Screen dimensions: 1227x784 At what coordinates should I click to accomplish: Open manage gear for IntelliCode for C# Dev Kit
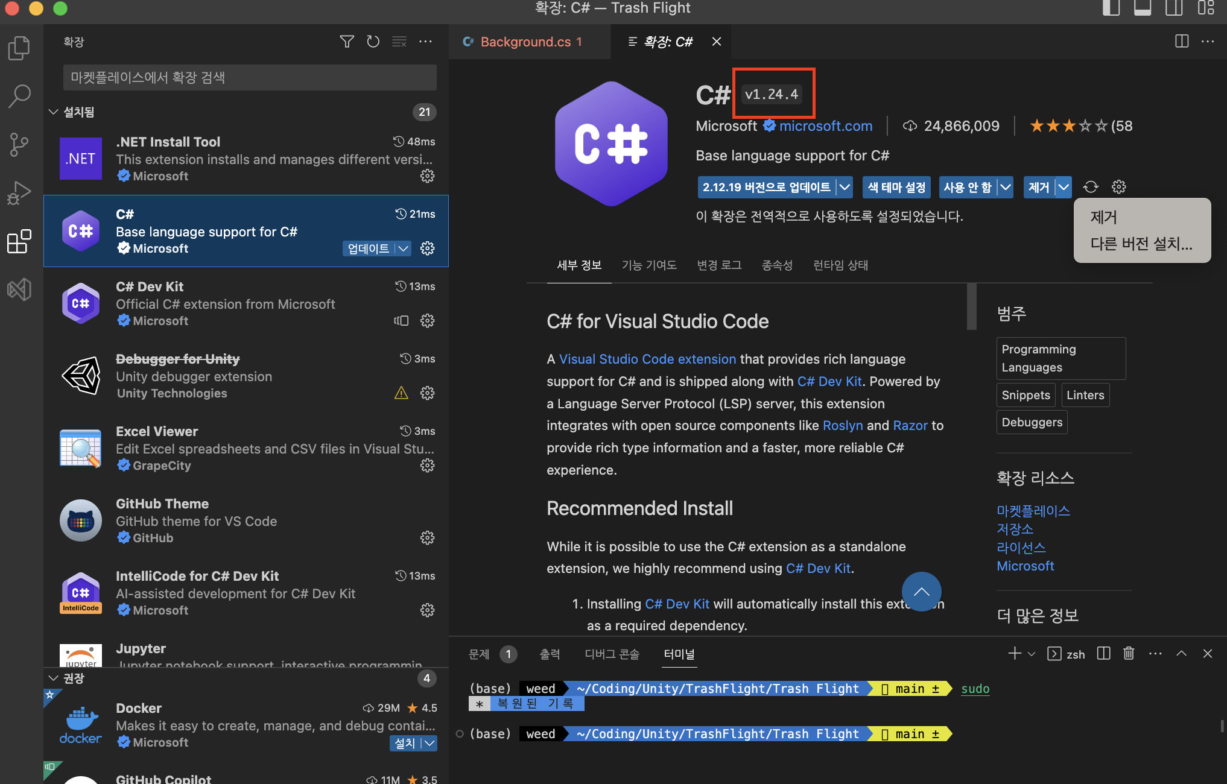427,610
